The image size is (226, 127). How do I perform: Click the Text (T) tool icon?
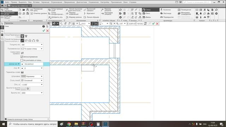tap(136, 13)
